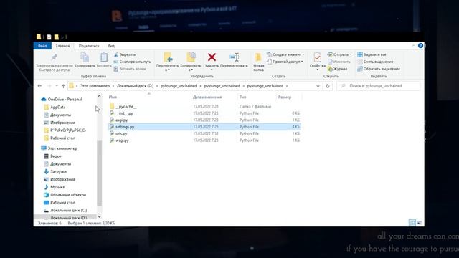This screenshot has height=258, width=459.
Task: Click the Properties checkmark icon
Action: (x=317, y=57)
